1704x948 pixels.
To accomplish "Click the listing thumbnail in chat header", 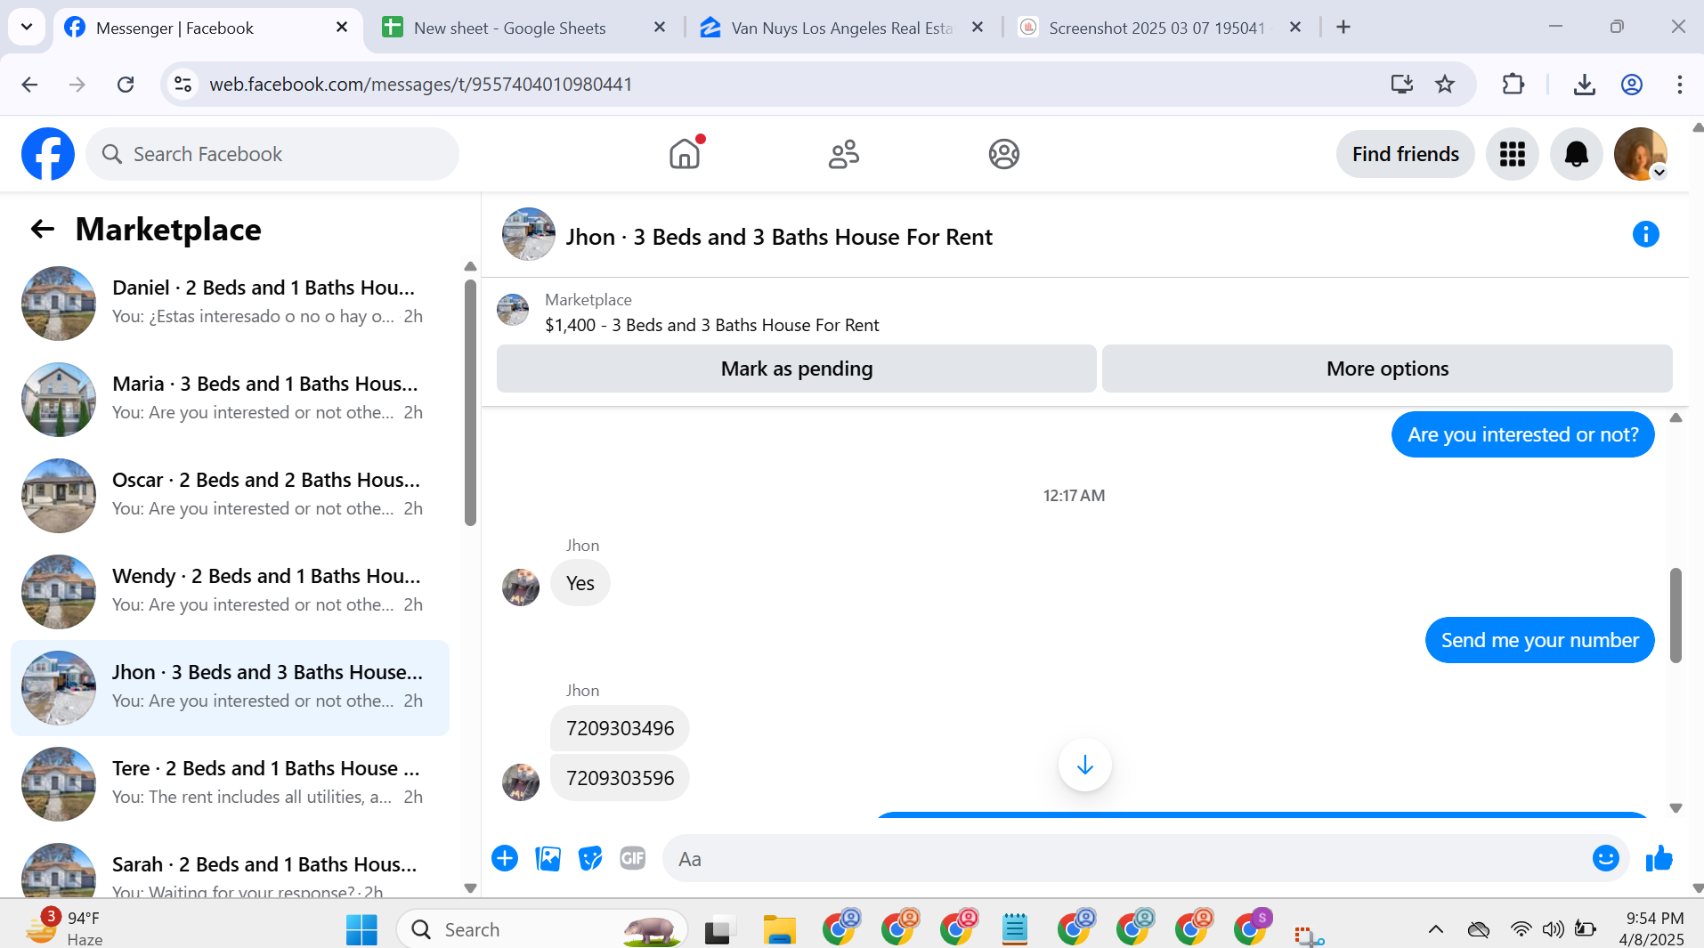I will [529, 234].
